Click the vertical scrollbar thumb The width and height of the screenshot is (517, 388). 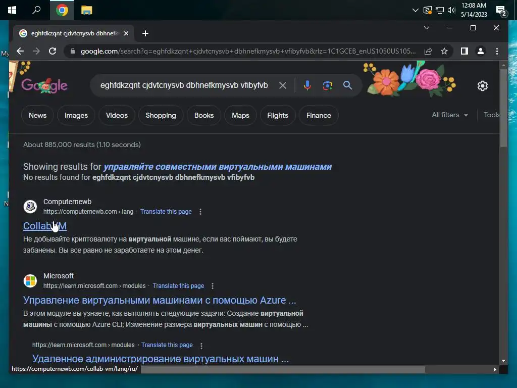[503, 108]
